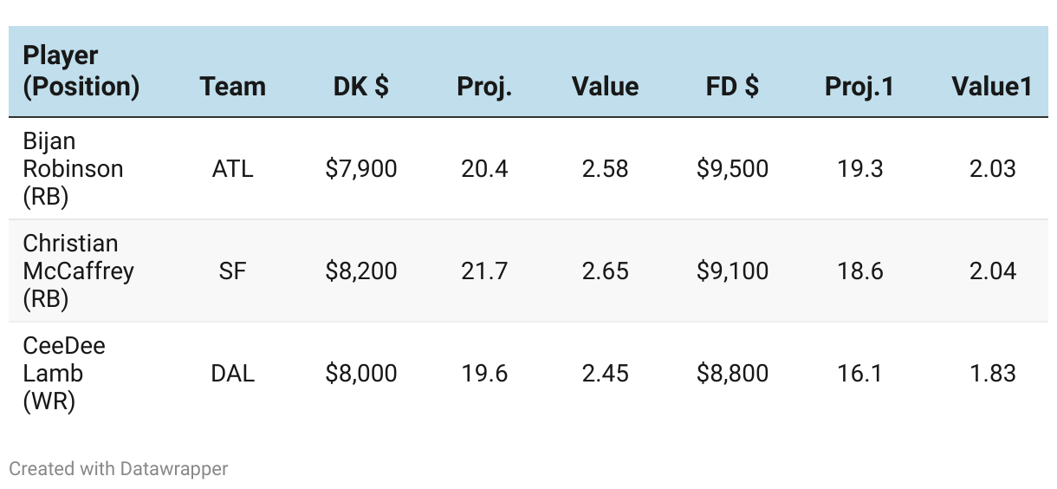Click the 21.7 projection value

click(484, 271)
